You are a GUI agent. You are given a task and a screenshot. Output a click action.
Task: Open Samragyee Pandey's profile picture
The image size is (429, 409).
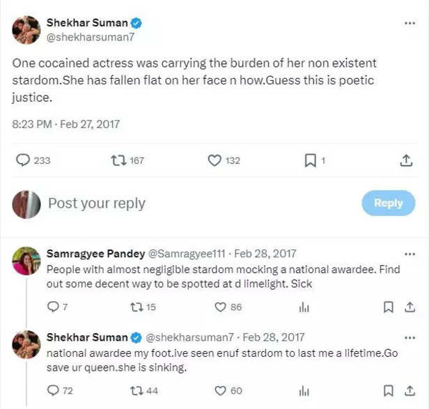click(x=26, y=261)
